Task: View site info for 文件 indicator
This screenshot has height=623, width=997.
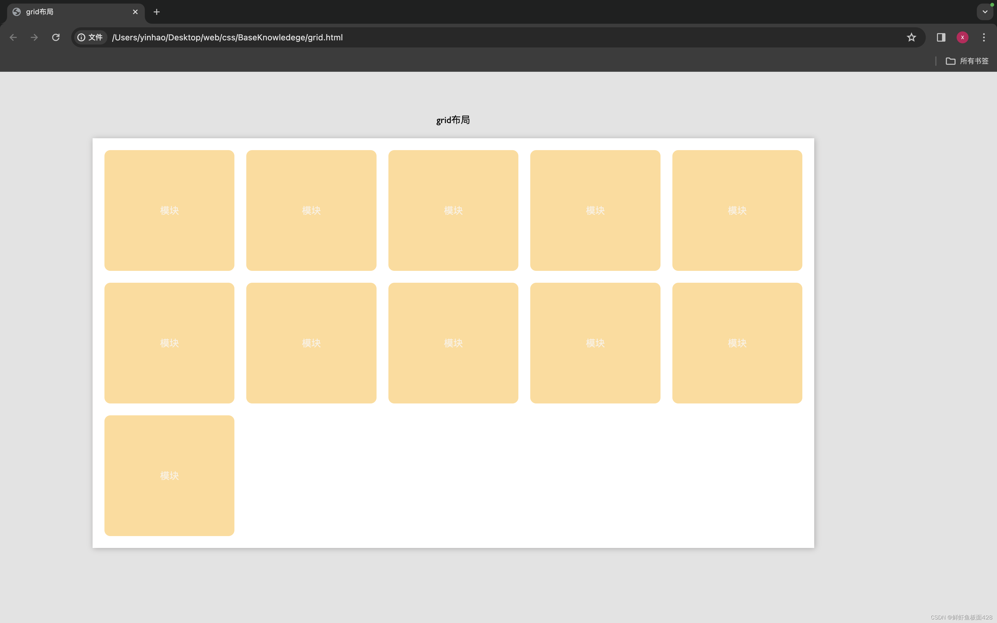Action: tap(90, 37)
